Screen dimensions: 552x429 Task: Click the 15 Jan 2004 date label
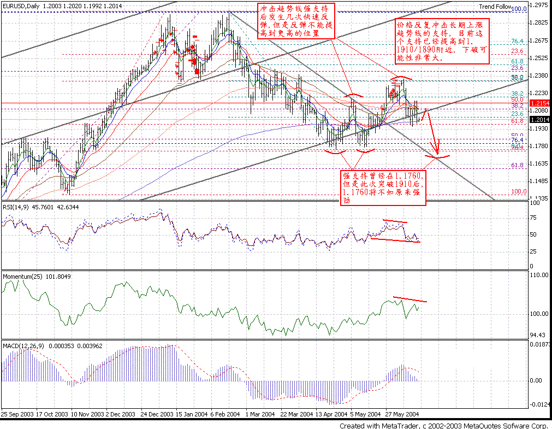192,414
